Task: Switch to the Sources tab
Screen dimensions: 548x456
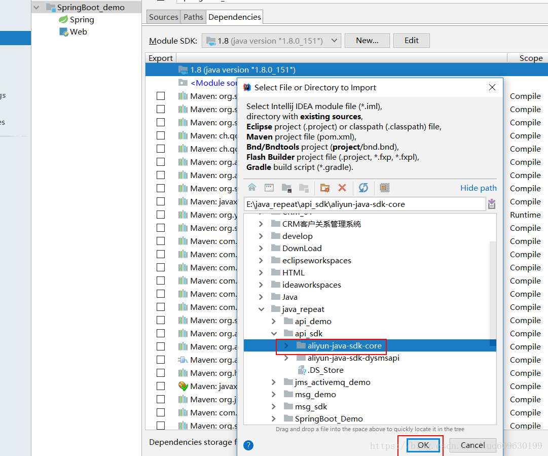Action: (164, 17)
